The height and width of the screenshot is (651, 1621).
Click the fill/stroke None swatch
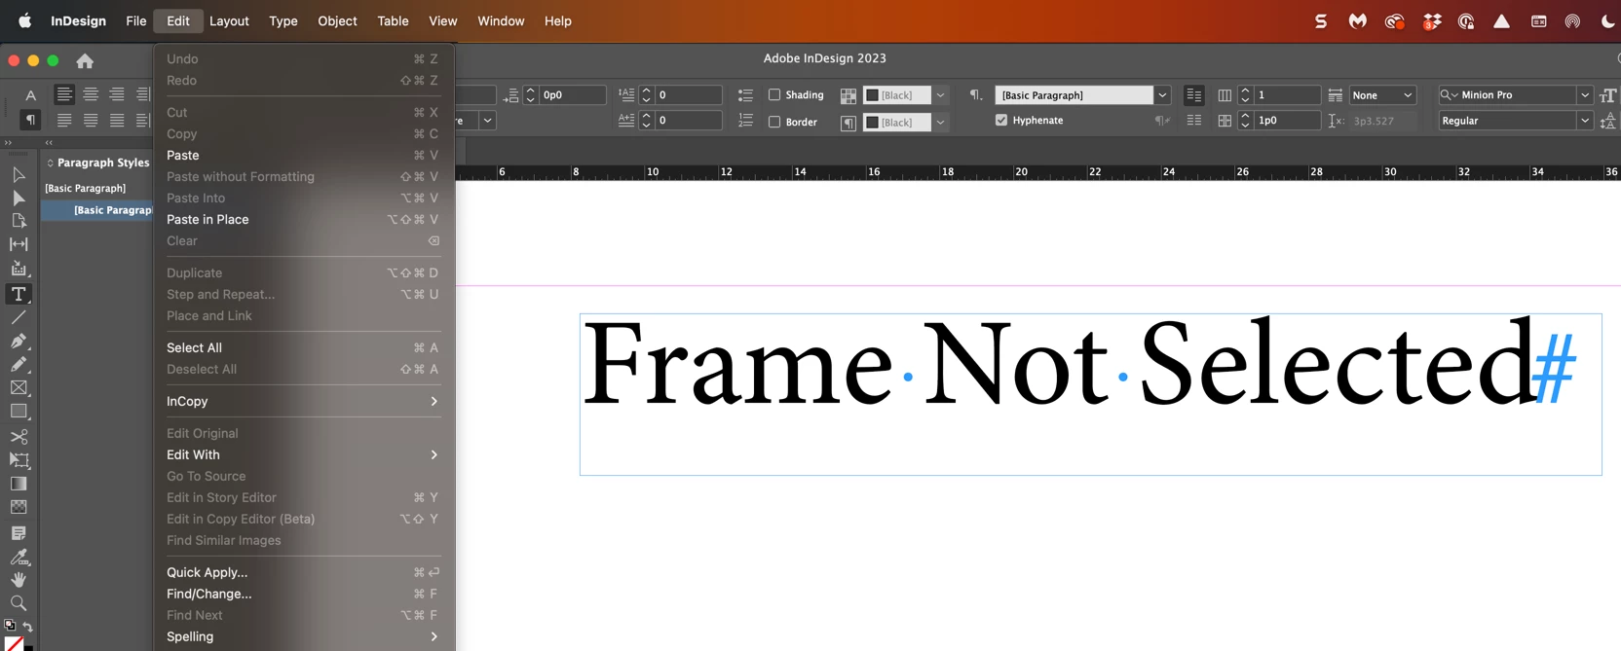tap(14, 643)
